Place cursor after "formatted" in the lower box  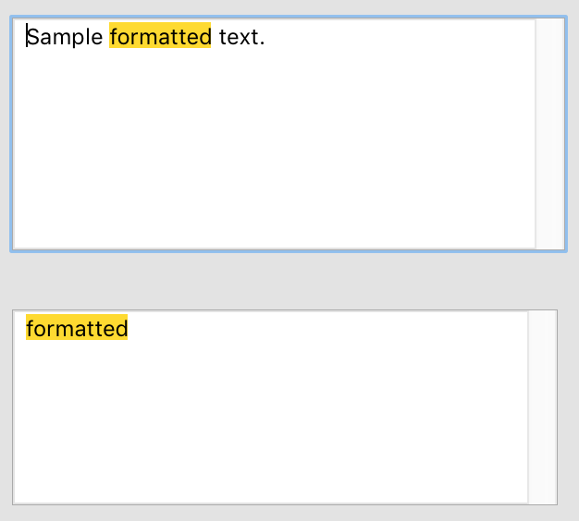click(x=129, y=328)
